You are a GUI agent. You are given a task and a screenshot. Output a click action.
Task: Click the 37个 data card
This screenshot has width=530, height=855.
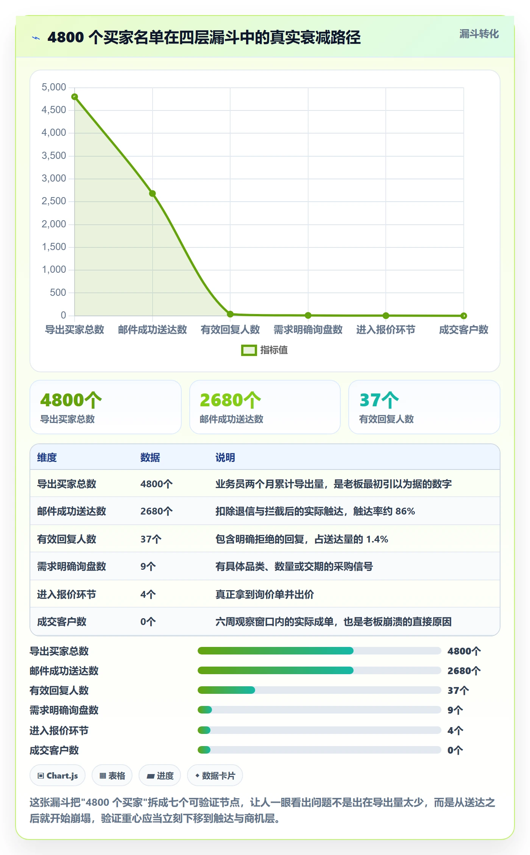424,407
